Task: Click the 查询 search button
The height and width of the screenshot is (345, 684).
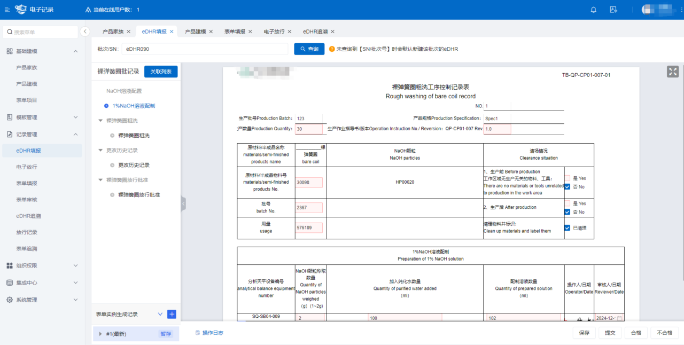Action: tap(309, 49)
